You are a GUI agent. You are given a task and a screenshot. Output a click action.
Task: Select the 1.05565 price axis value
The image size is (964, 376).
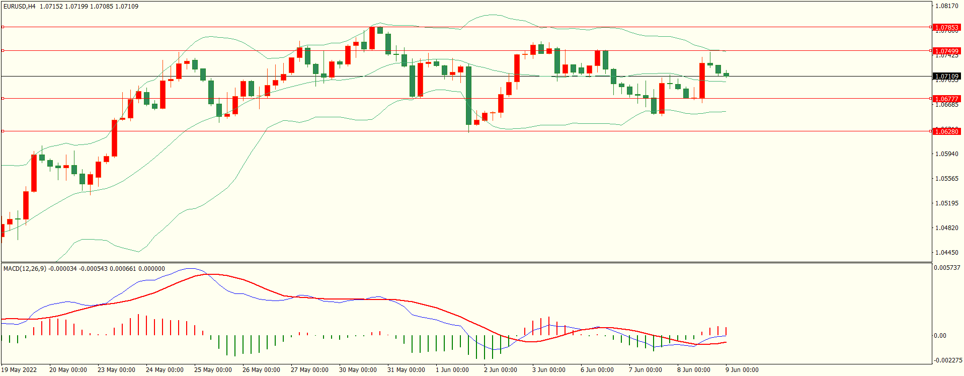(946, 179)
